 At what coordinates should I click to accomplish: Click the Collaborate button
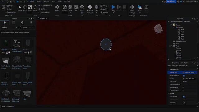point(171,2)
